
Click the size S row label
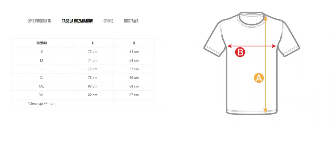pos(42,52)
